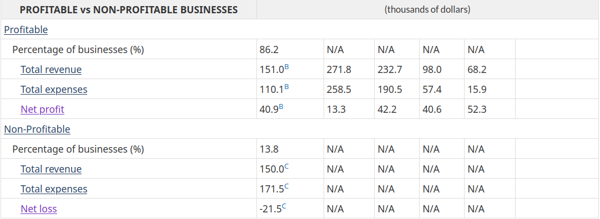Click superscript B beside 40.9 value
Viewport: 600px width, 219px height.
click(281, 106)
